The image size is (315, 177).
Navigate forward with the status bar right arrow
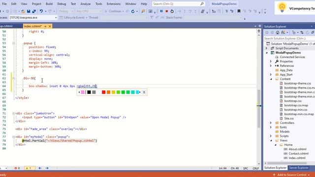point(47,168)
